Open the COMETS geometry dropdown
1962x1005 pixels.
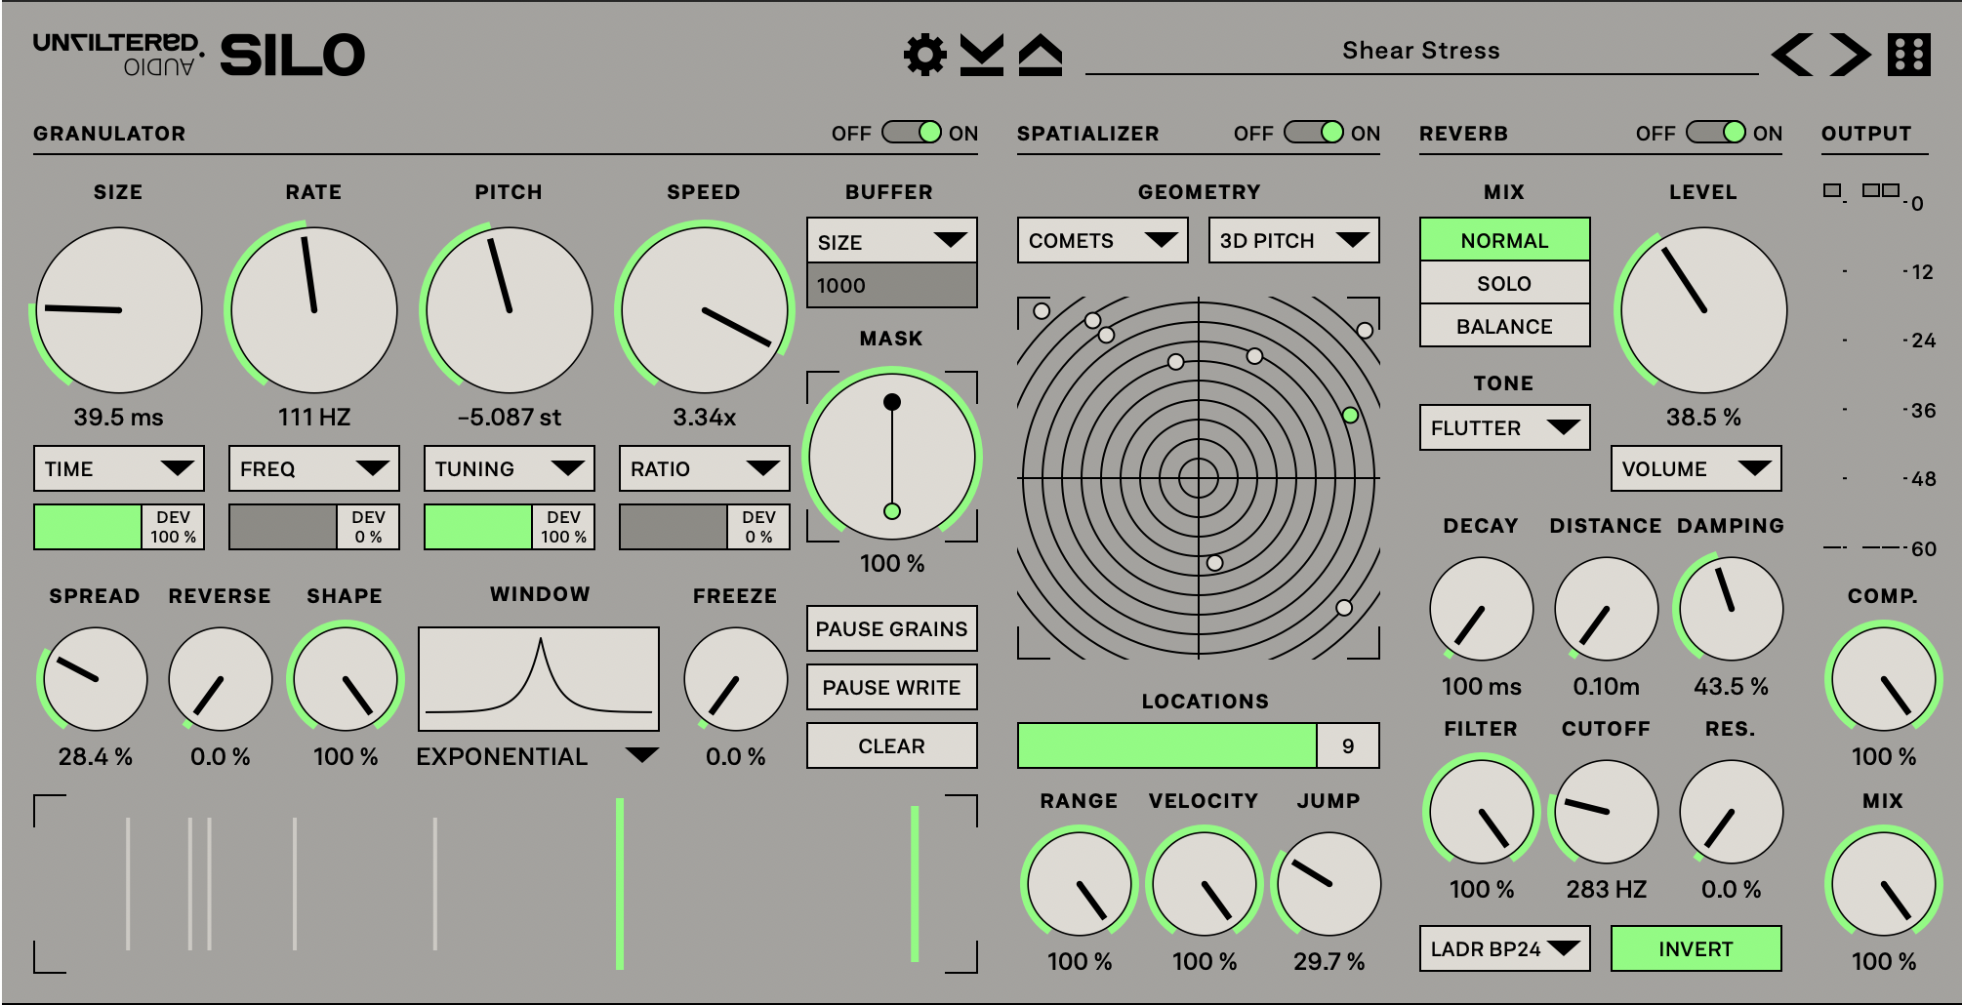[x=1103, y=240]
